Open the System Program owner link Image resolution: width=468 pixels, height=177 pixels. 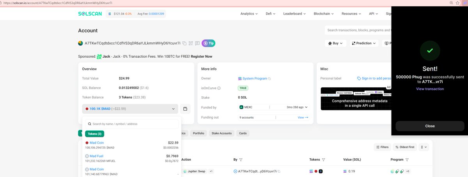point(255,78)
